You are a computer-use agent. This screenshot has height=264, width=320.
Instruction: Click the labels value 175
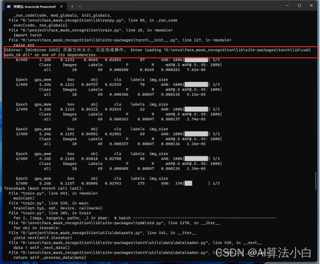[141, 183]
